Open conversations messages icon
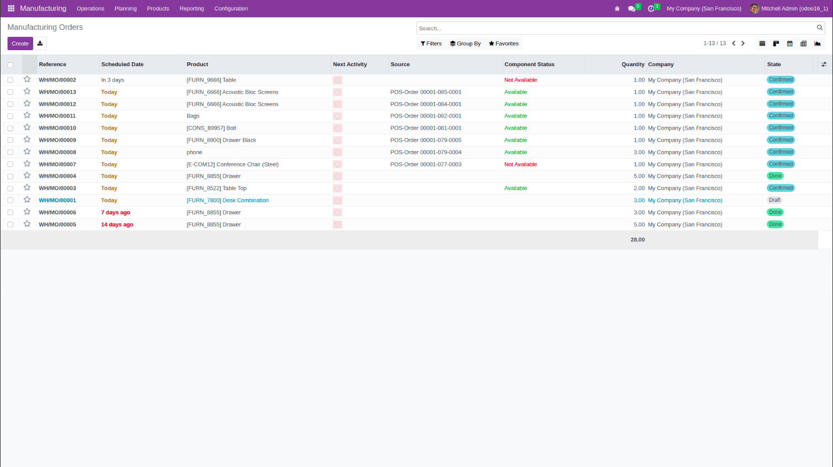 tap(632, 9)
